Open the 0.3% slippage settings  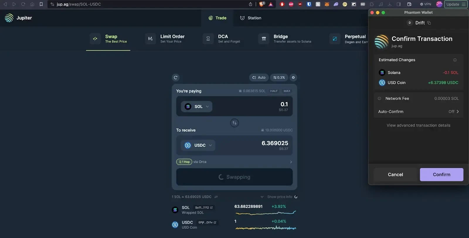click(x=279, y=78)
